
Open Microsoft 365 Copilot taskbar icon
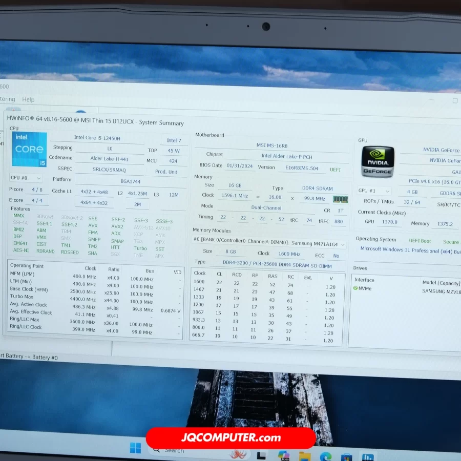click(x=283, y=455)
